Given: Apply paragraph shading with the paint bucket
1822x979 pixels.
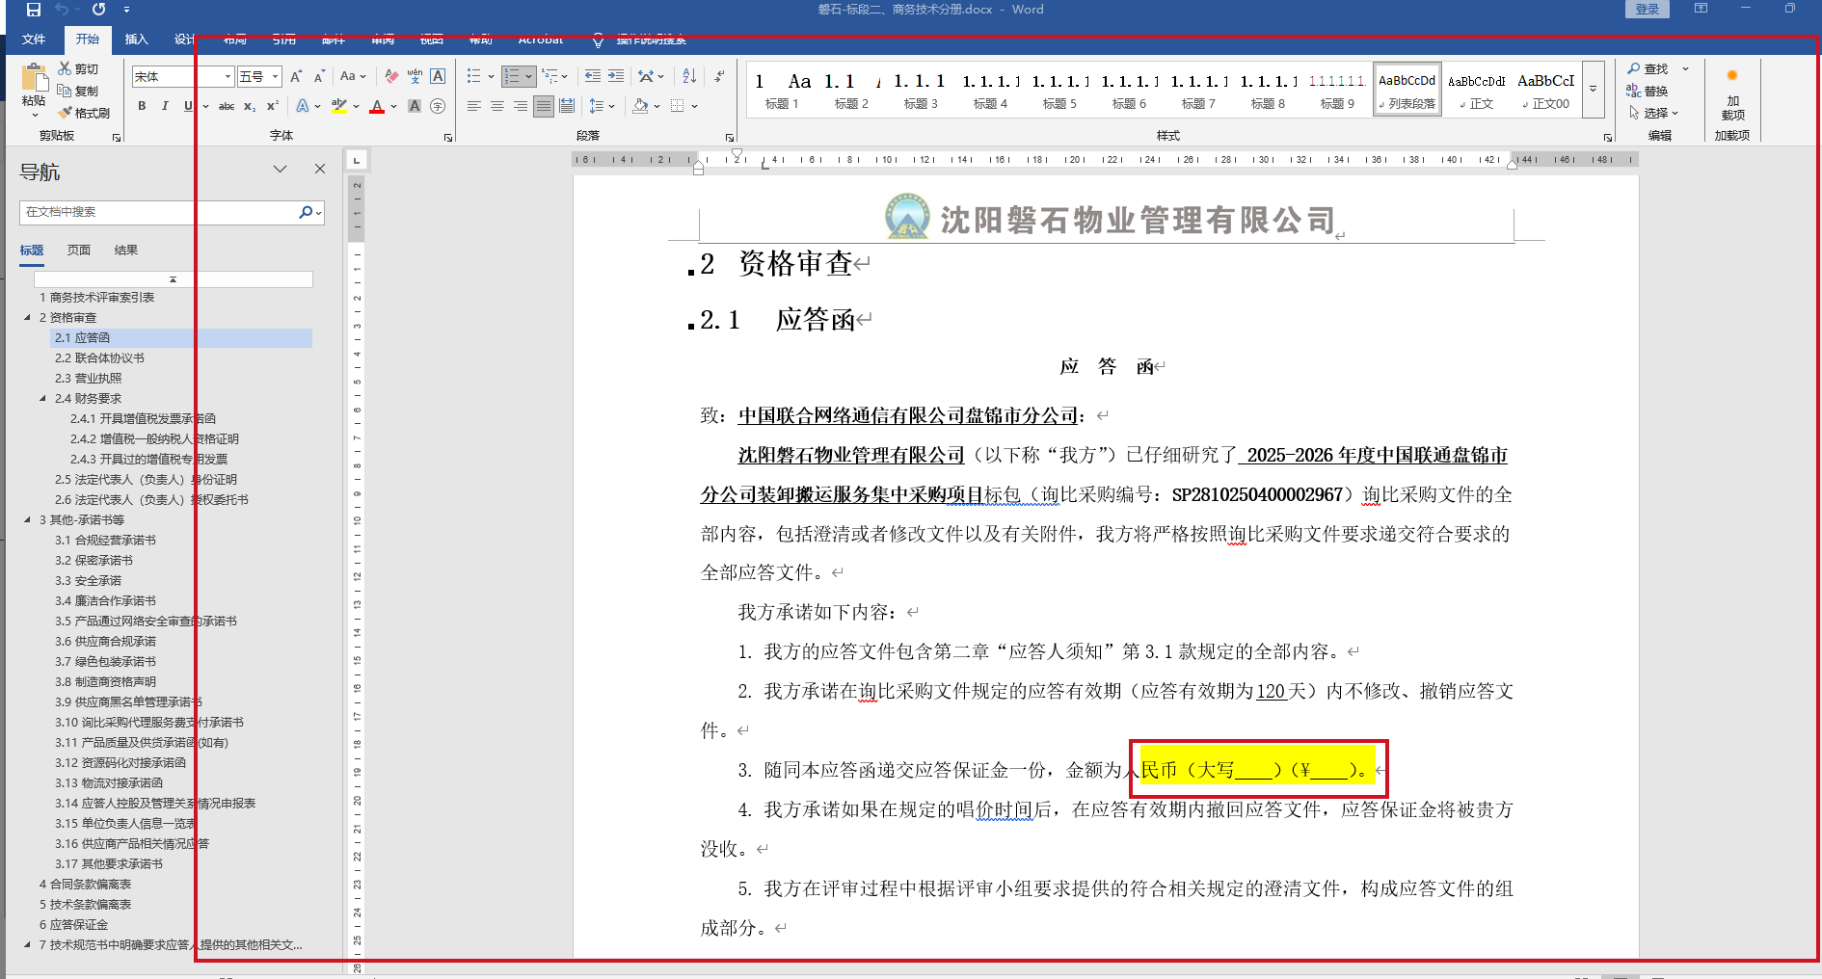Looking at the screenshot, I should pyautogui.click(x=640, y=106).
